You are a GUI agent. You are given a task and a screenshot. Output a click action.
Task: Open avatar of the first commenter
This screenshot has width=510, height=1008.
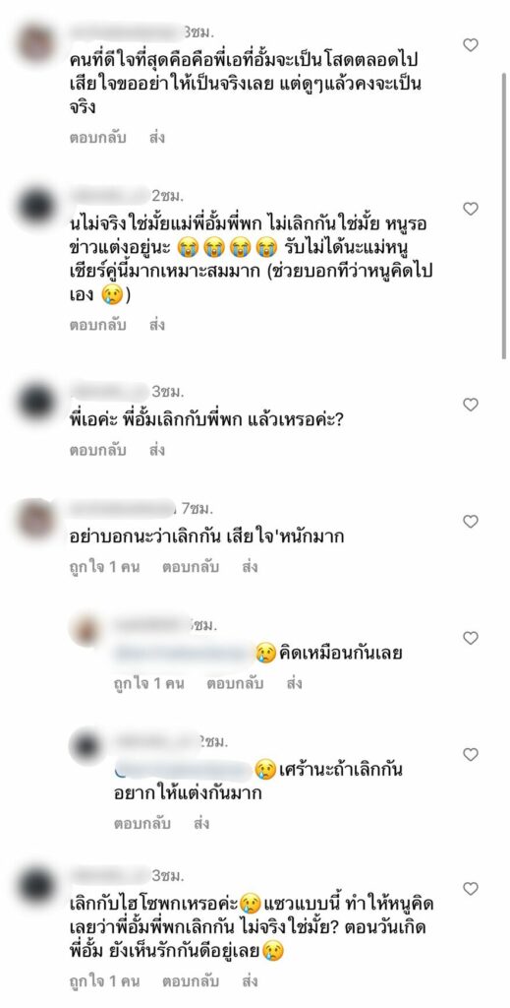(x=36, y=43)
